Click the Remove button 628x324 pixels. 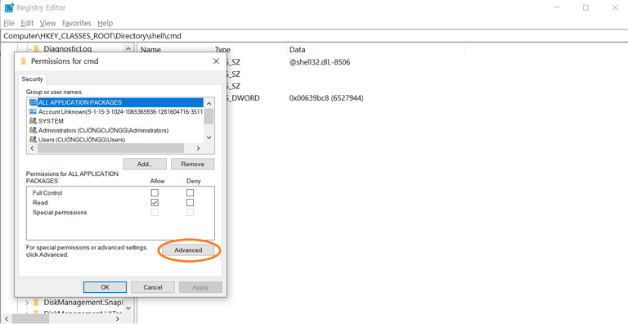pyautogui.click(x=193, y=164)
